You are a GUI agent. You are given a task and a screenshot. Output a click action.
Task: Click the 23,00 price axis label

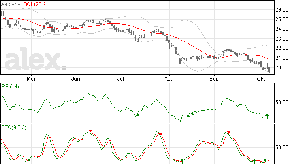point(282,39)
